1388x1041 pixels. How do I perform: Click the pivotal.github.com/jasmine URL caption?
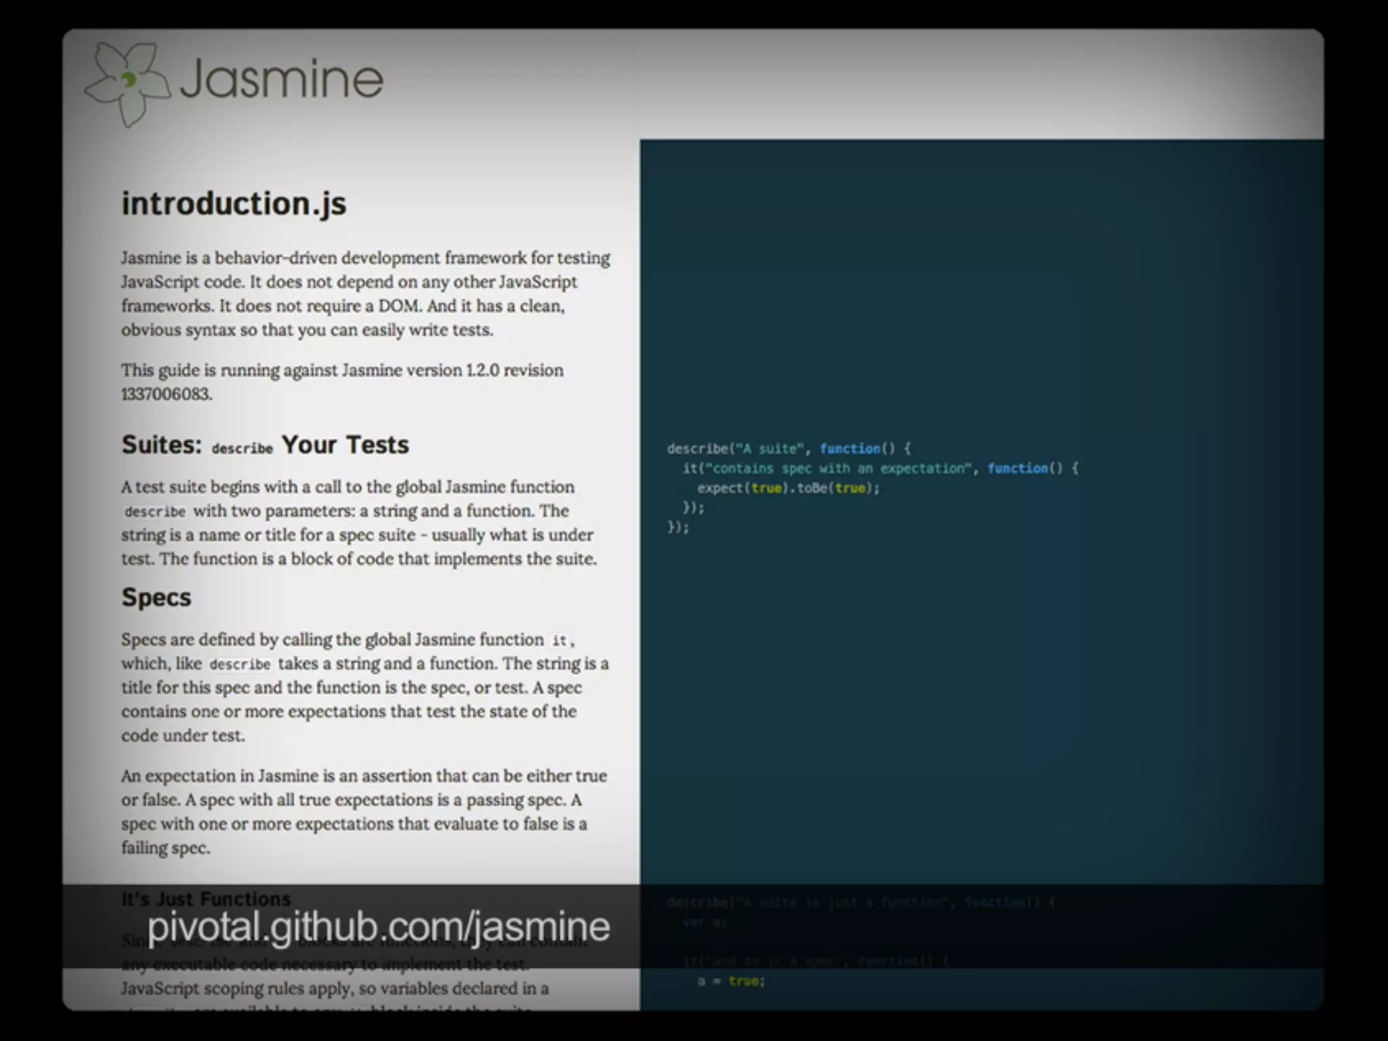point(378,926)
